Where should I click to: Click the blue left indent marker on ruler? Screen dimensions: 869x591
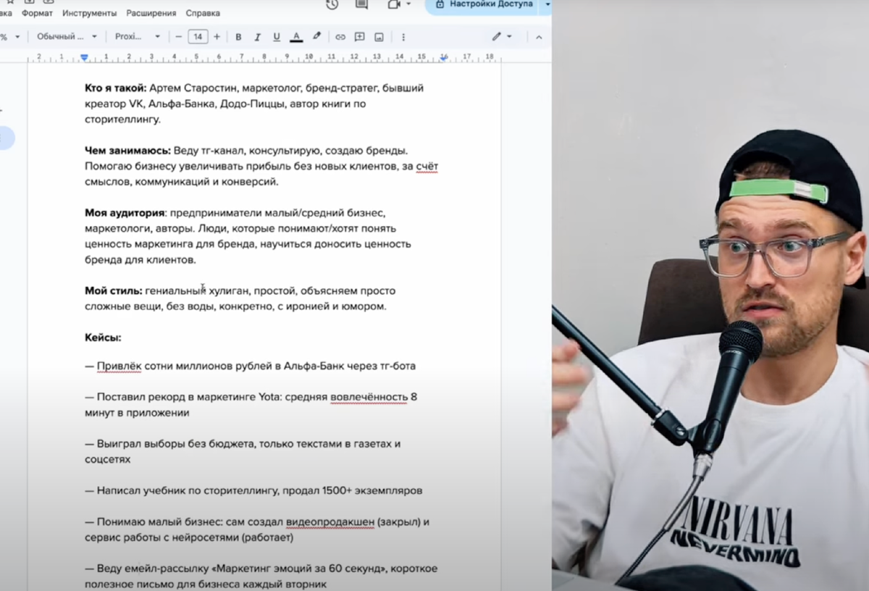click(x=85, y=57)
